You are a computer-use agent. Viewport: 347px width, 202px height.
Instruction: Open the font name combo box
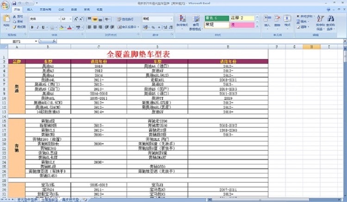45,19
